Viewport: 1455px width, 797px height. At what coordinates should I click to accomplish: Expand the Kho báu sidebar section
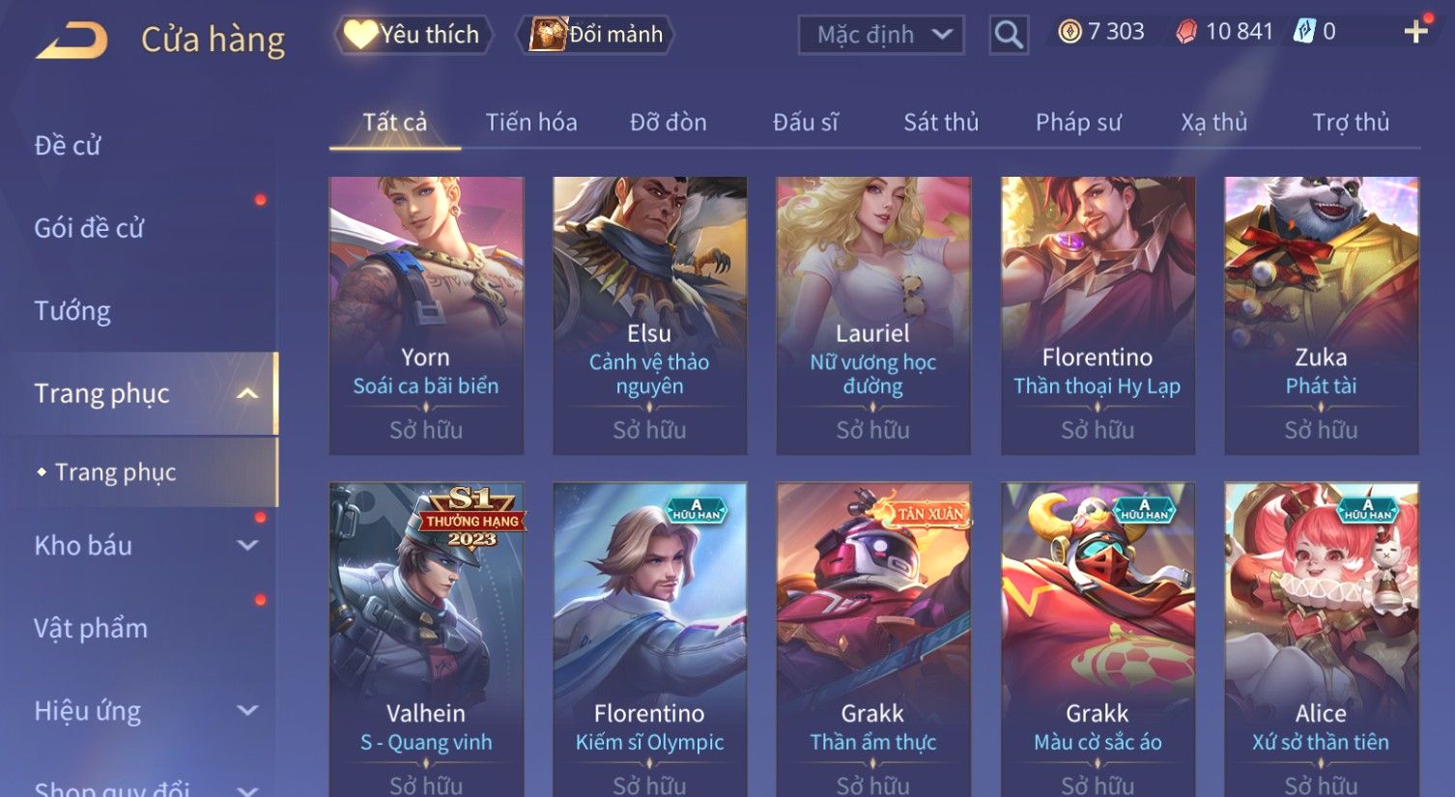[247, 545]
